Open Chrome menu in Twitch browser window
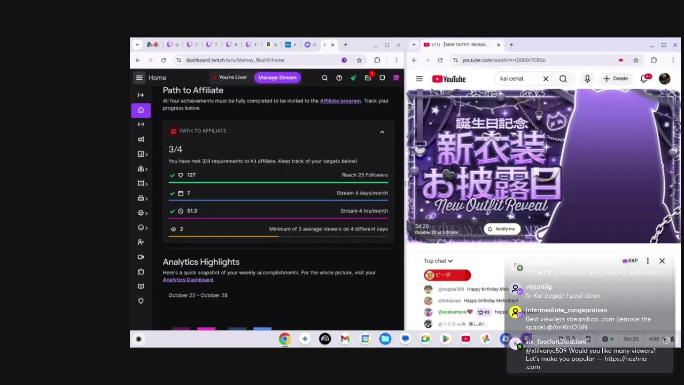This screenshot has width=684, height=385. tap(396, 60)
